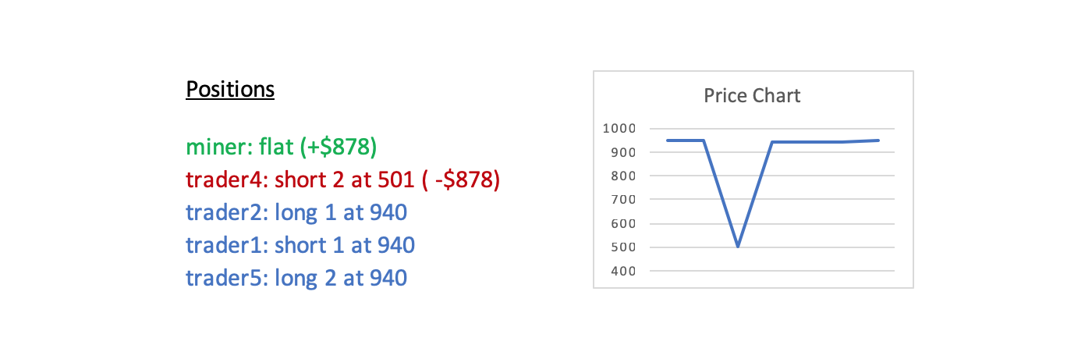Select the miner flat (+$878) line
Image resolution: width=1092 pixels, height=359 pixels.
[x=286, y=147]
